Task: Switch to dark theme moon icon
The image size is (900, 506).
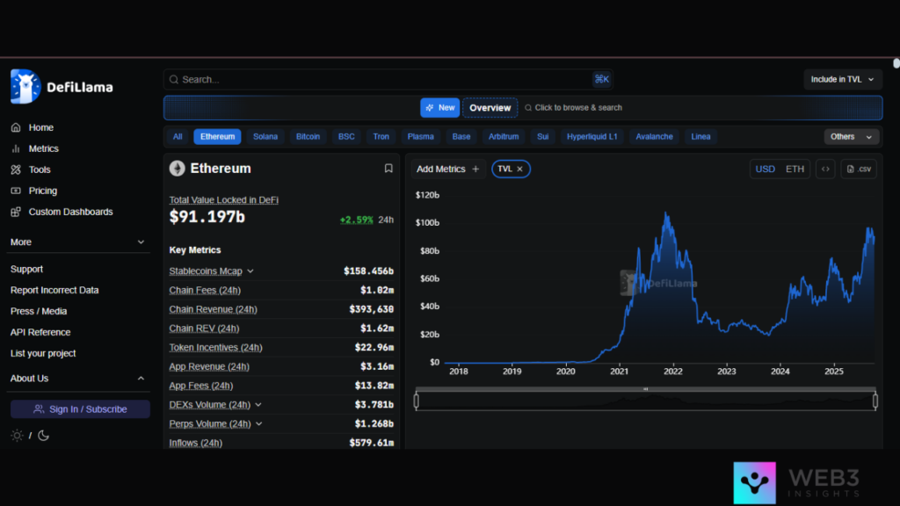Action: coord(43,435)
